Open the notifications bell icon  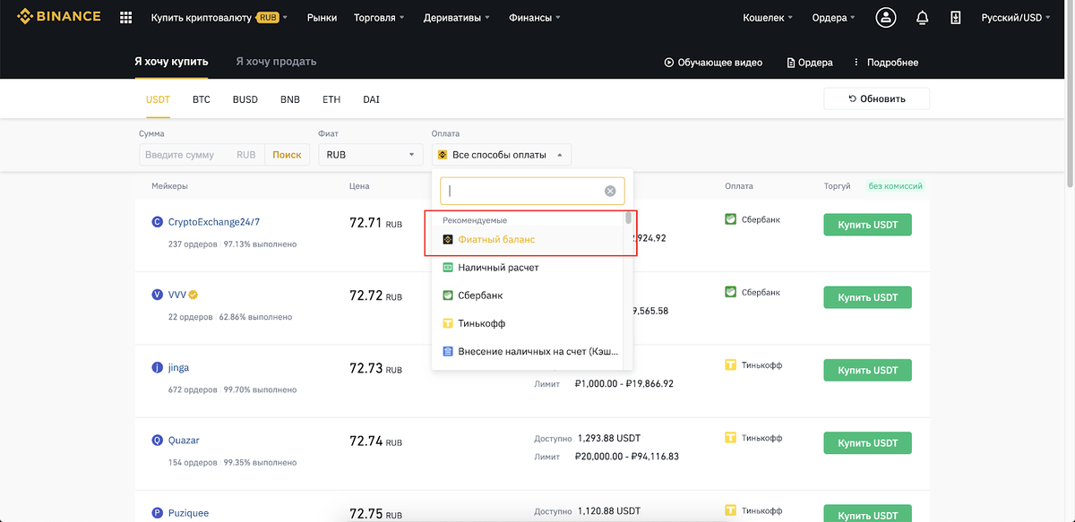click(922, 17)
